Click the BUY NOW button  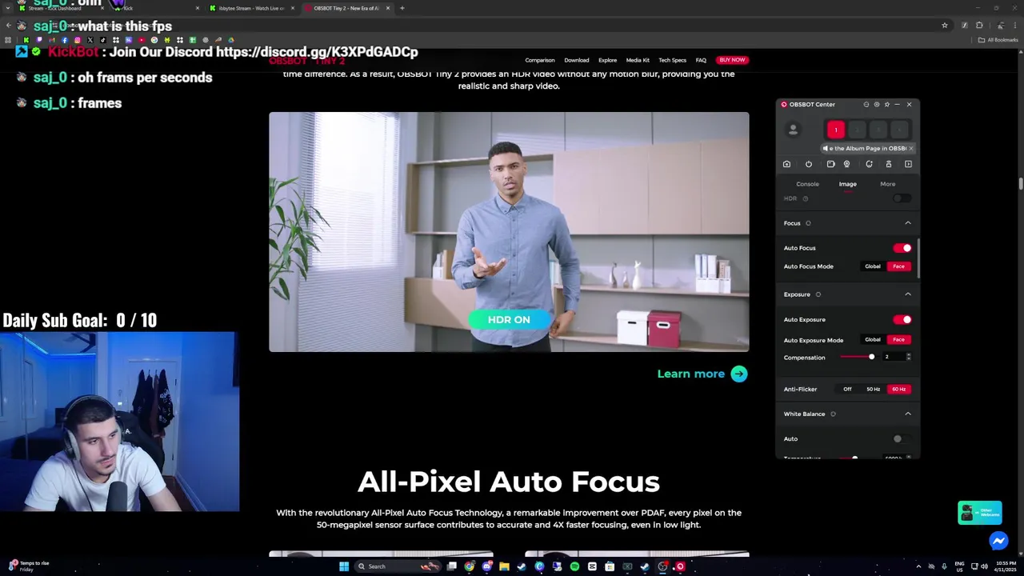tap(732, 60)
